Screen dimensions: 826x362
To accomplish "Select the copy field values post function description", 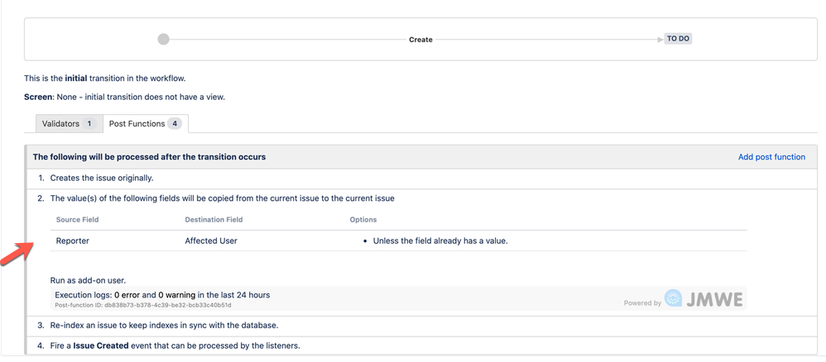I will [x=223, y=198].
